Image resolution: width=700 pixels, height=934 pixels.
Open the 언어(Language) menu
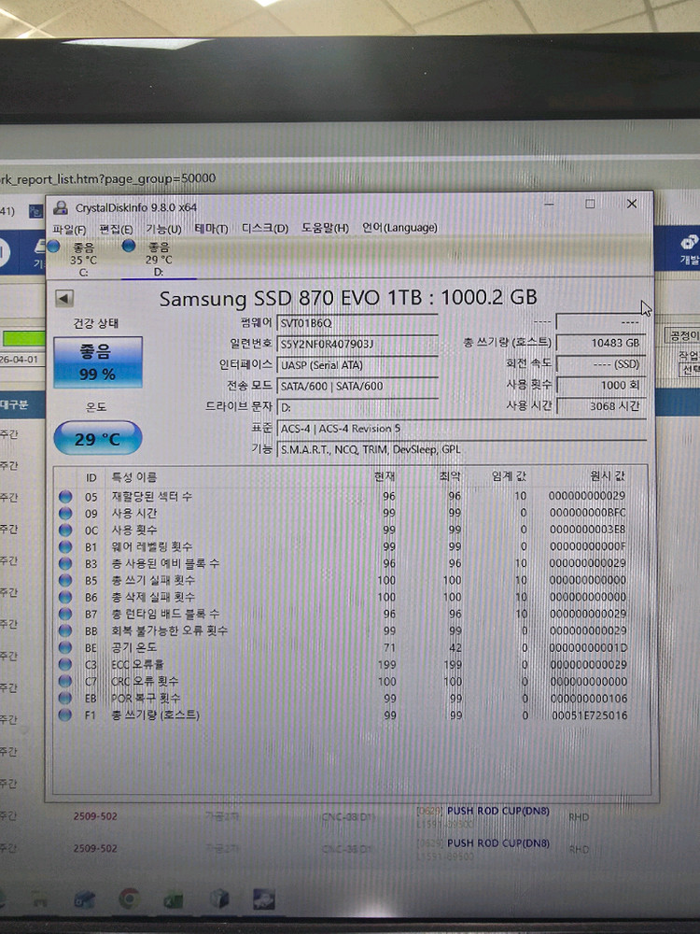coord(399,229)
